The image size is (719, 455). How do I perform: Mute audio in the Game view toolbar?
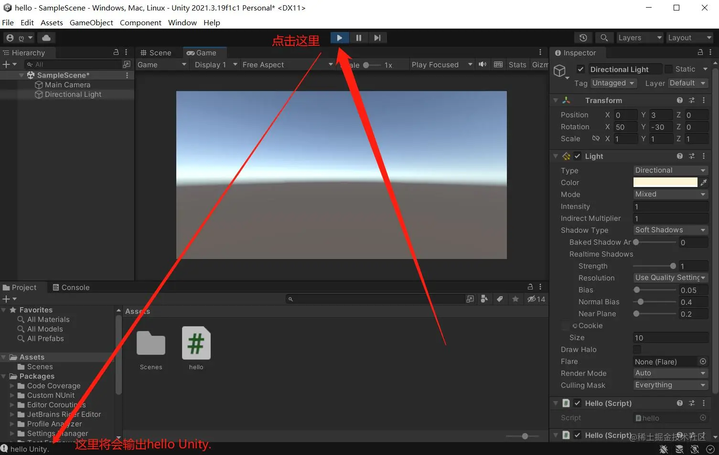pos(483,64)
